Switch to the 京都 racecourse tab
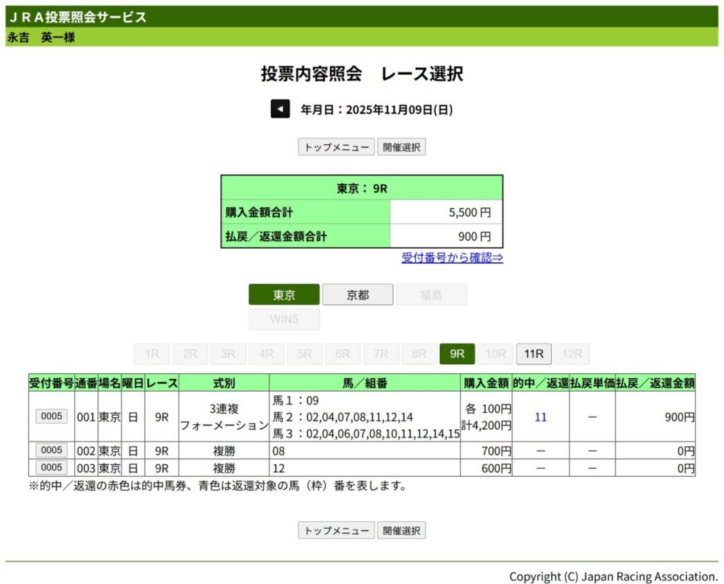This screenshot has width=724, height=584. [x=358, y=295]
